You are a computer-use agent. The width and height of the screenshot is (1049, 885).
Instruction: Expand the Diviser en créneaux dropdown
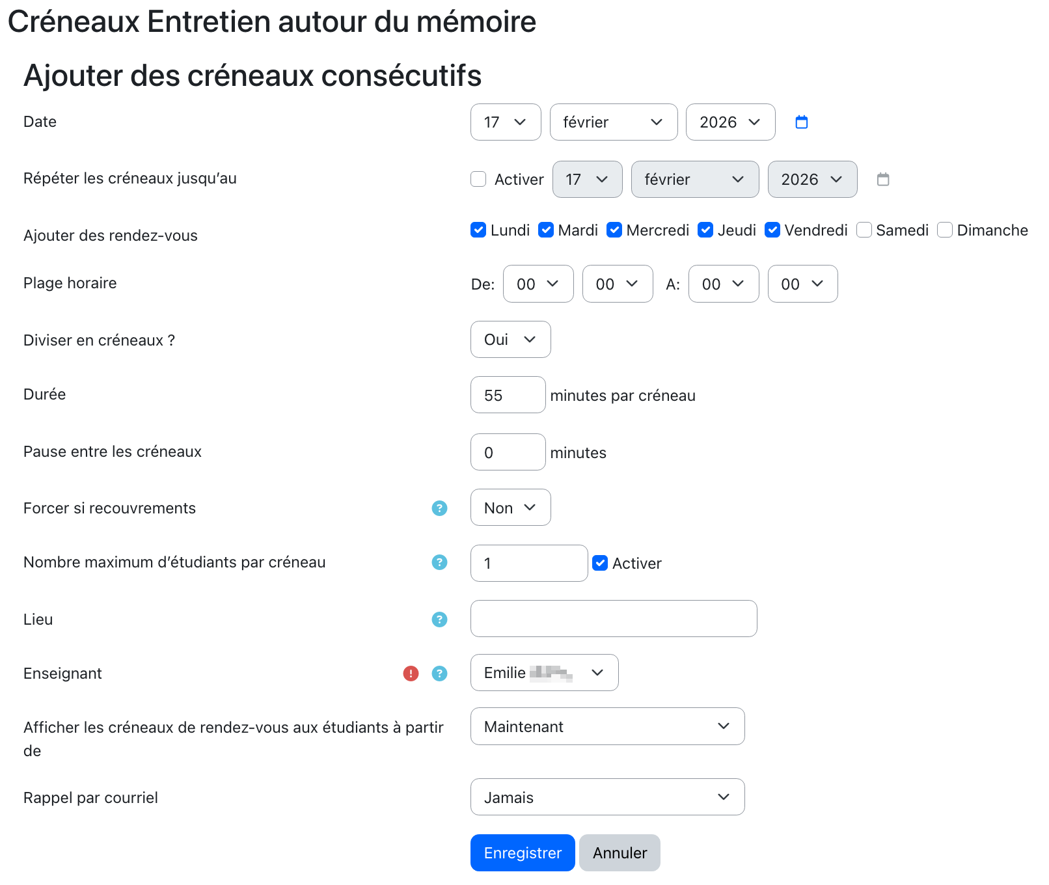(x=510, y=340)
